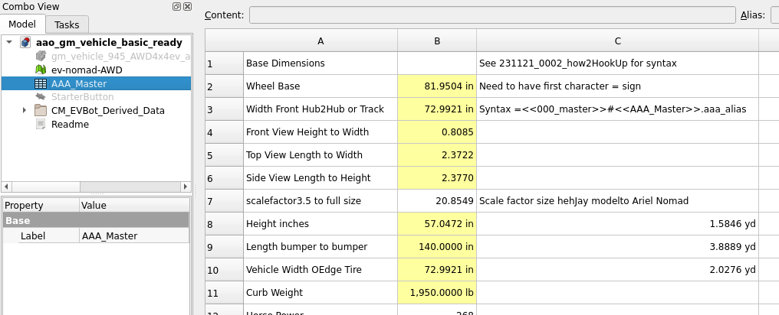Image resolution: width=779 pixels, height=315 pixels.
Task: Float the Combo View panel
Action: pyautogui.click(x=177, y=6)
